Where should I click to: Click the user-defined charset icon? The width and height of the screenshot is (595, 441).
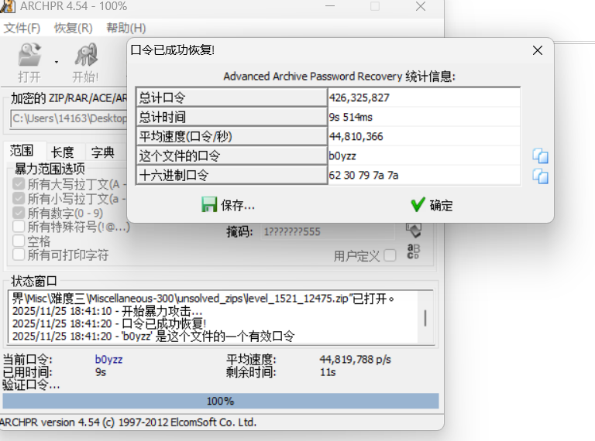(x=413, y=252)
